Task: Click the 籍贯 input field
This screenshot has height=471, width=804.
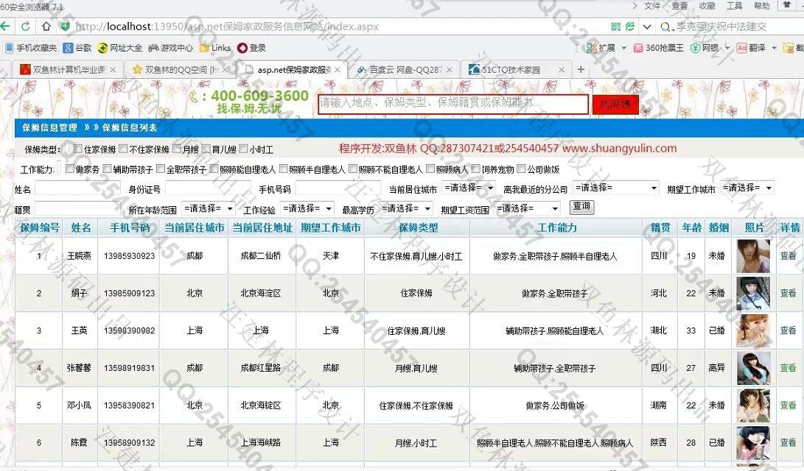Action: (77, 208)
